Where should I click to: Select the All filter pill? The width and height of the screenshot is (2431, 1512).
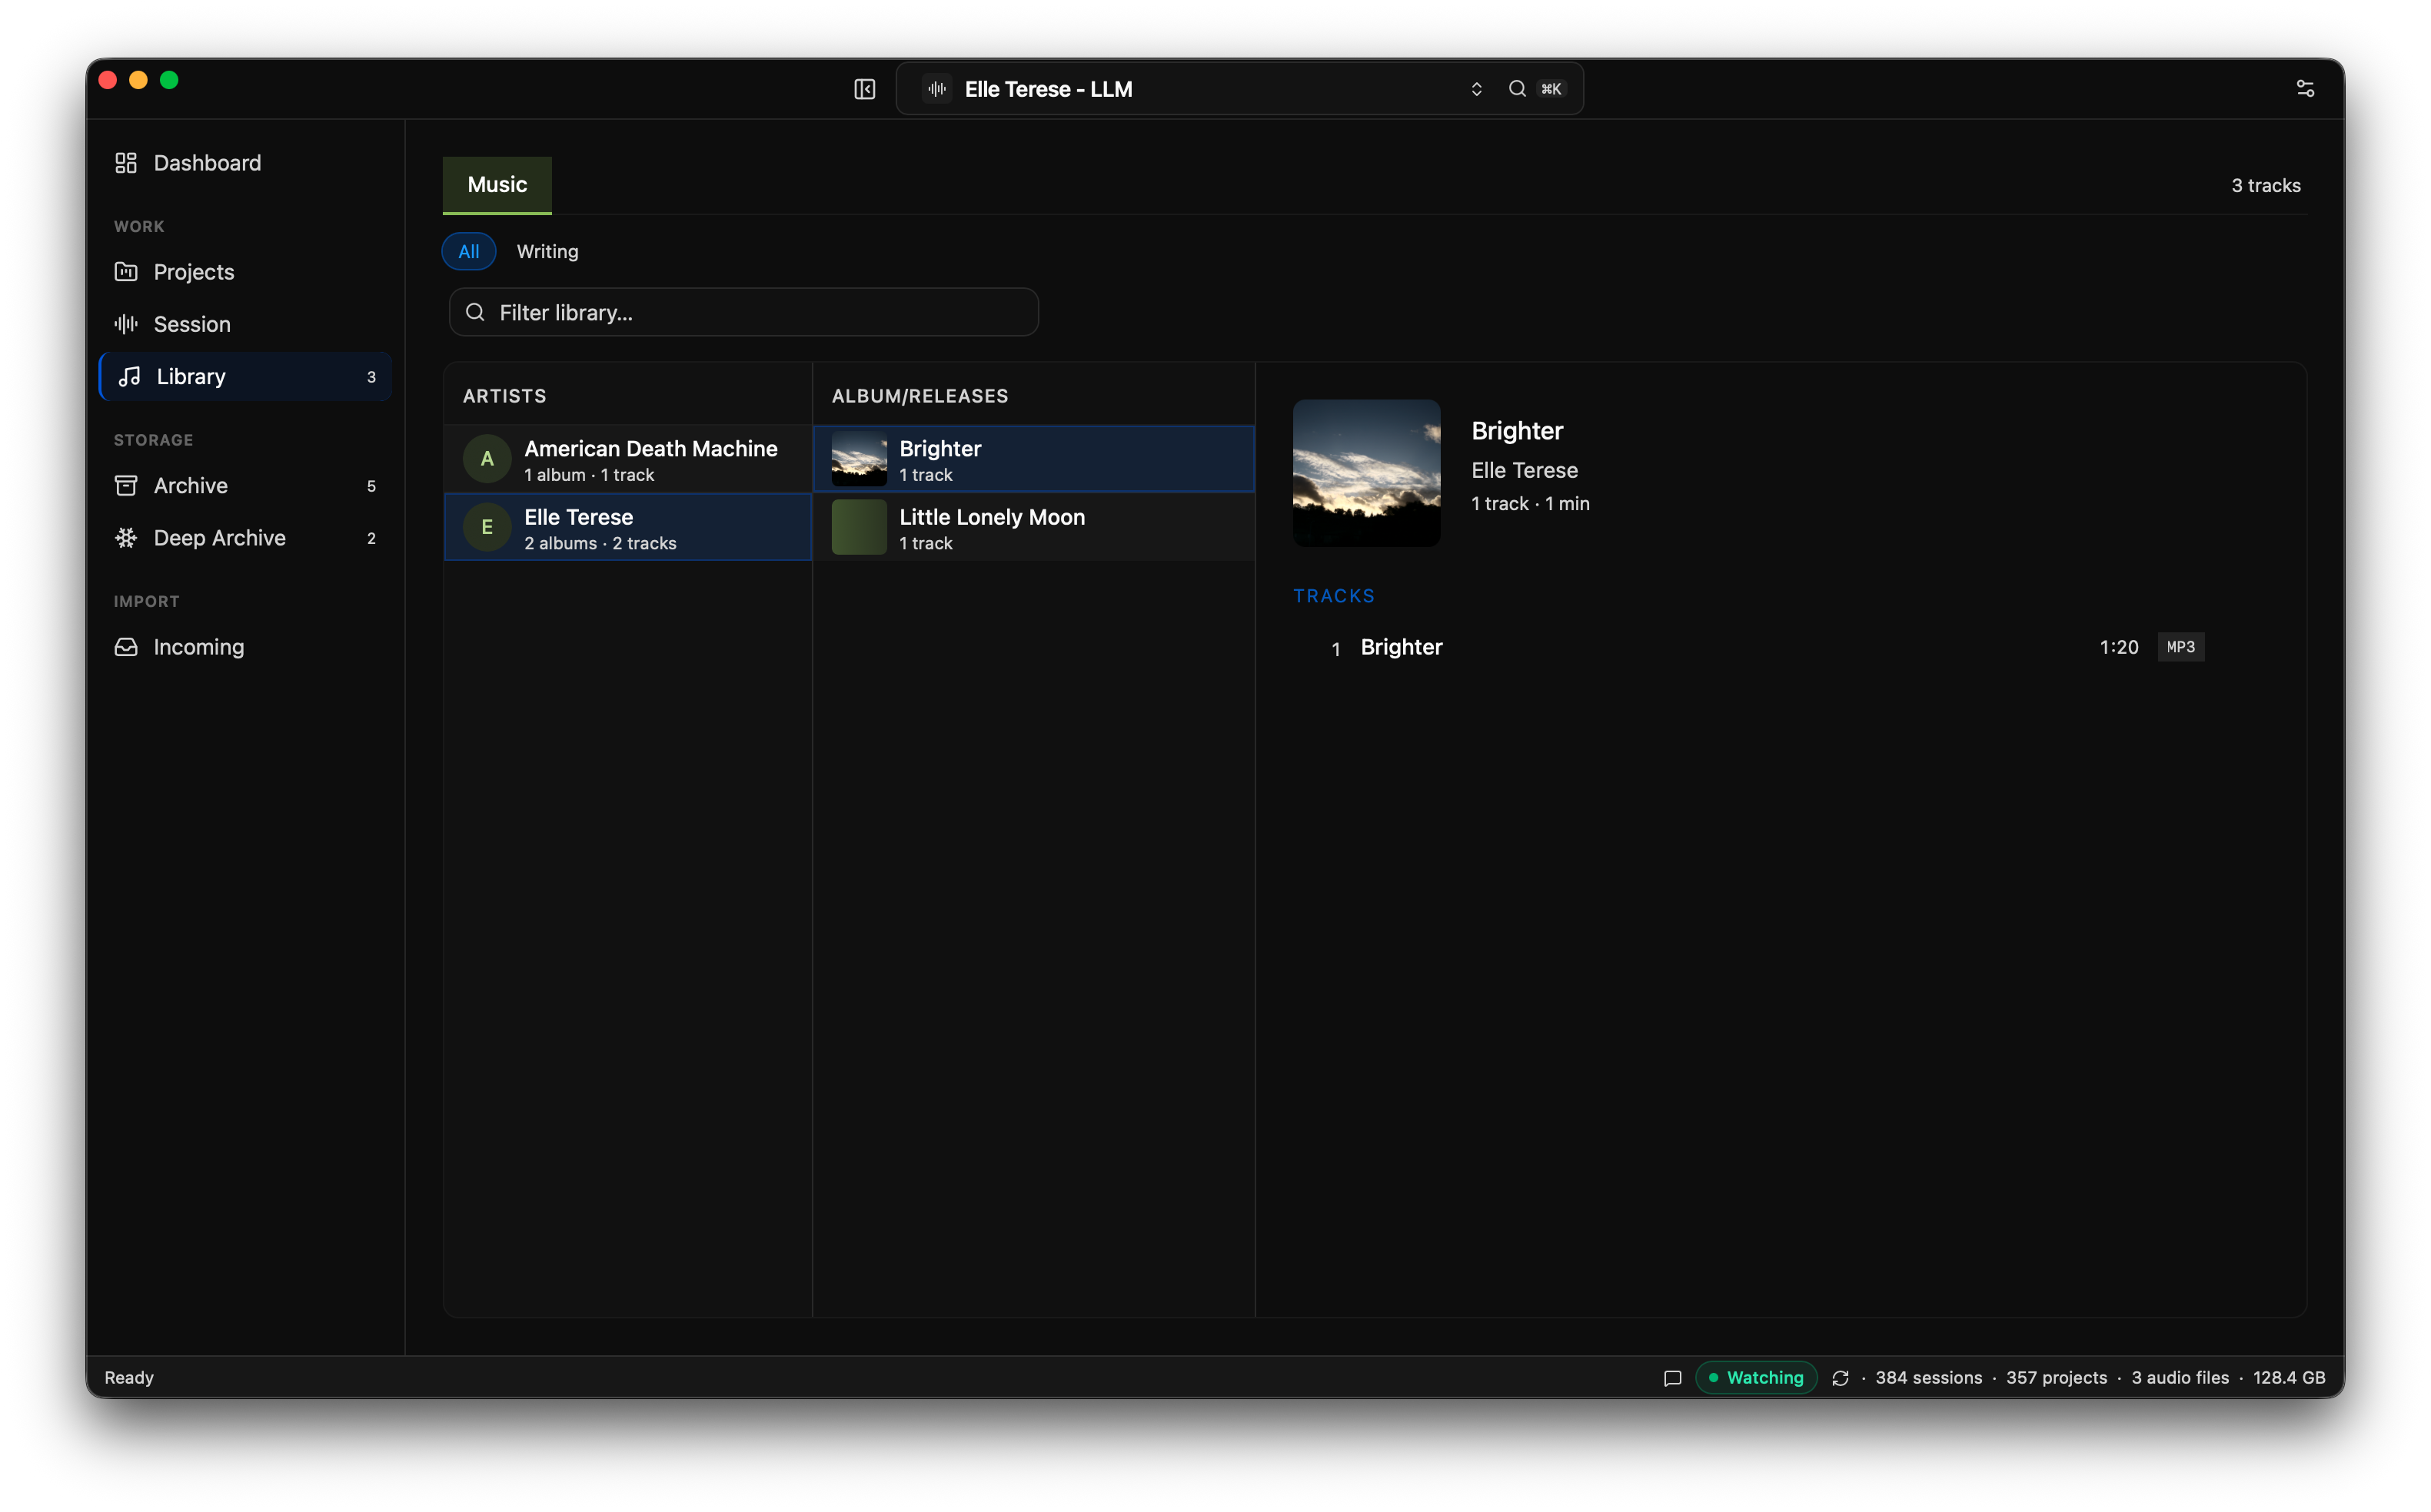coord(468,251)
